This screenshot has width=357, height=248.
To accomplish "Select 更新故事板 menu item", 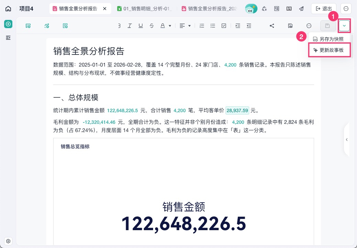I will pos(329,50).
